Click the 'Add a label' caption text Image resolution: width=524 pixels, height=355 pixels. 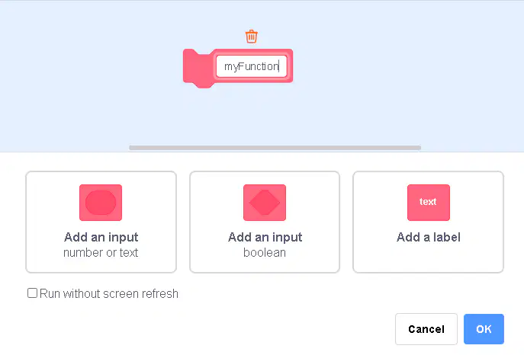click(x=429, y=237)
